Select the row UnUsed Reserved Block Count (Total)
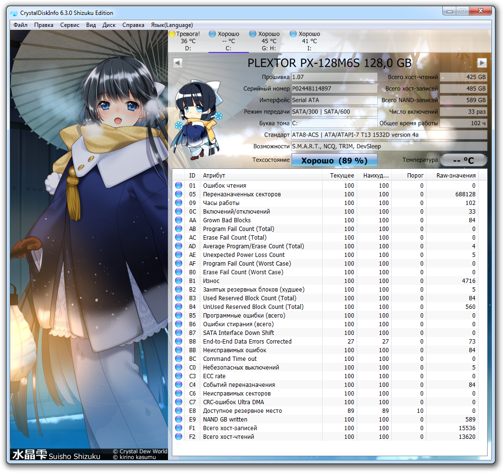The width and height of the screenshot is (504, 473). click(x=325, y=307)
